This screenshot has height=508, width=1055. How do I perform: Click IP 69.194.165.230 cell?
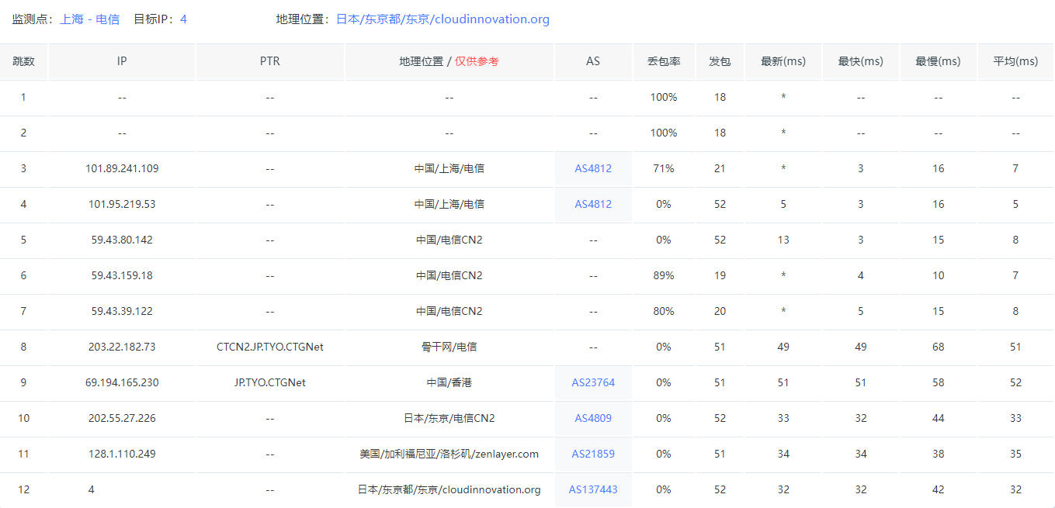point(122,382)
